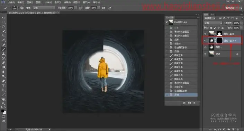Select the Magic Wand tool

click(3, 31)
